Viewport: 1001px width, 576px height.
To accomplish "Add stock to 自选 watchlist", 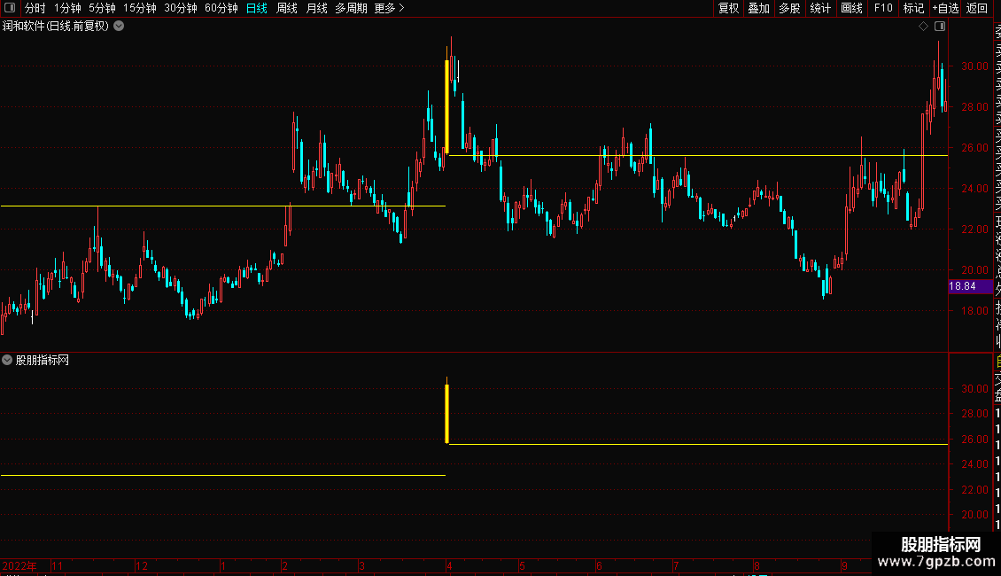I will (x=945, y=8).
